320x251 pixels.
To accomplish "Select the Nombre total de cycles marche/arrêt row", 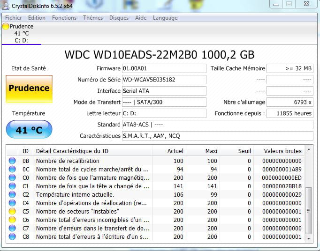I will coord(155,169).
